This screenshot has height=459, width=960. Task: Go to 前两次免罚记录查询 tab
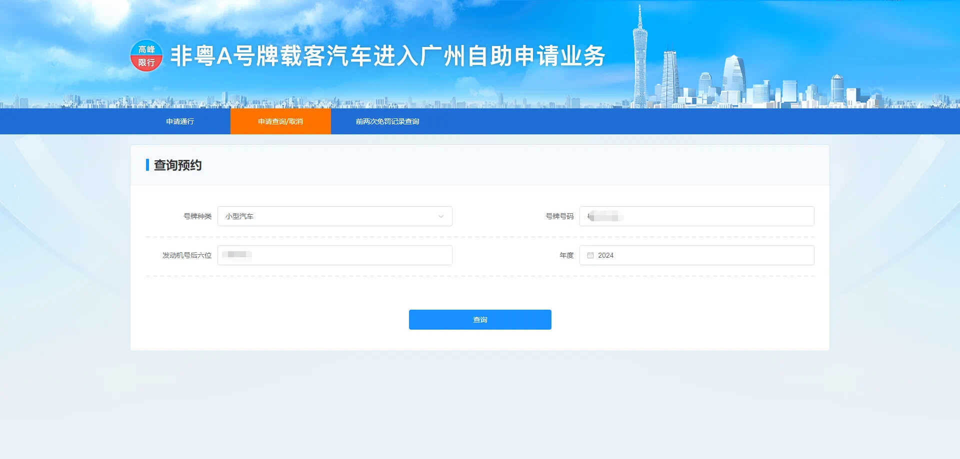387,121
